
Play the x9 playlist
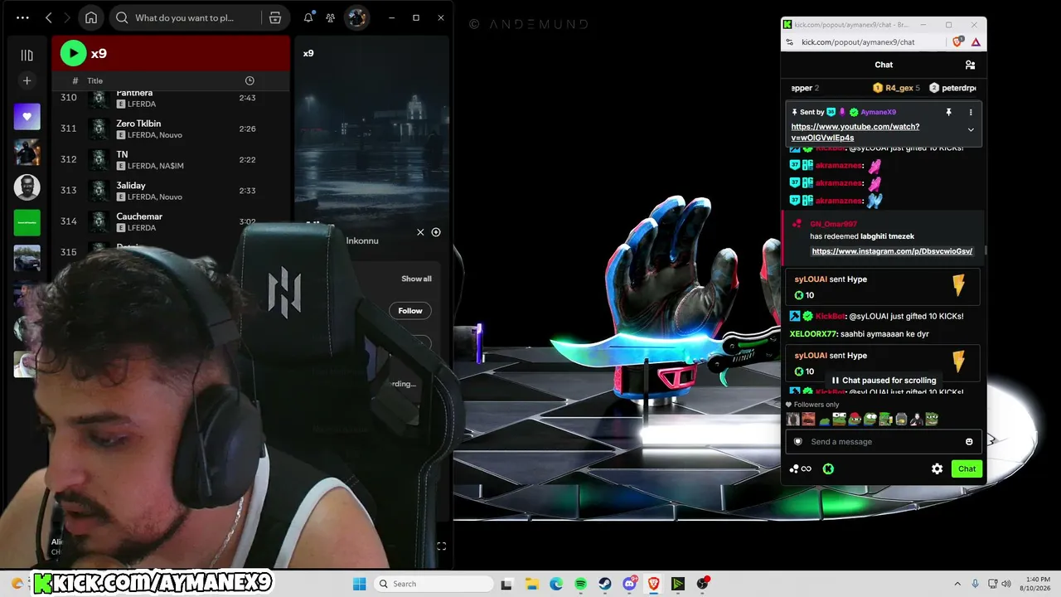73,53
